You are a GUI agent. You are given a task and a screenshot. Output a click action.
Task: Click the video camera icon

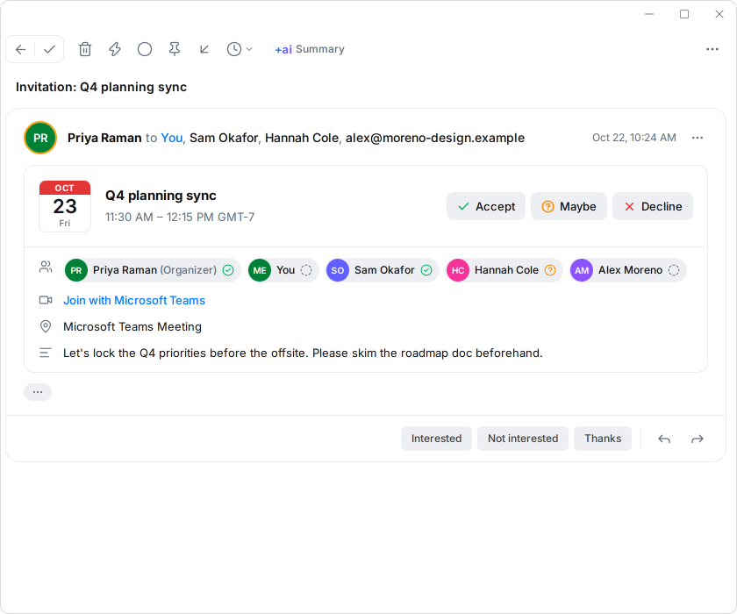(x=46, y=300)
